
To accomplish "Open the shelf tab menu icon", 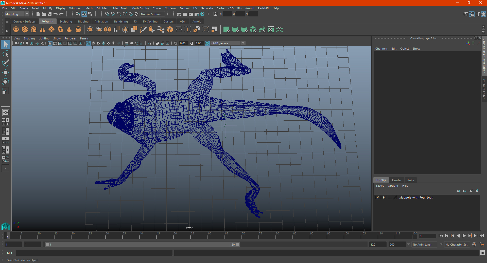I will [7, 22].
